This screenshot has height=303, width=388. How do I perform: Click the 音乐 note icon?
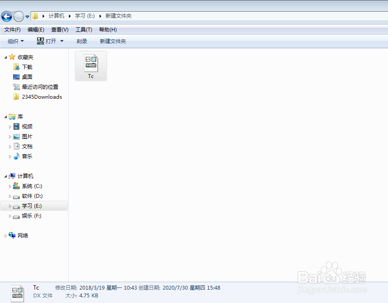click(x=16, y=156)
